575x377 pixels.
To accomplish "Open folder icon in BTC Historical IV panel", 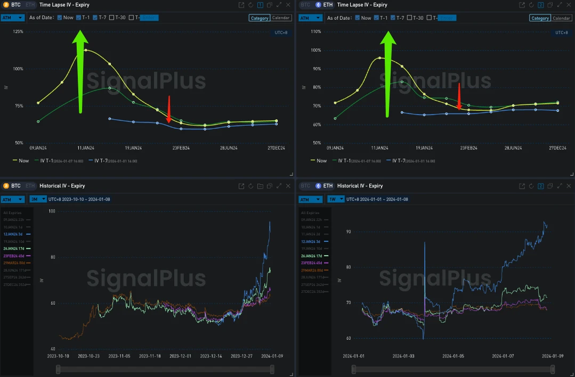I will coord(260,186).
